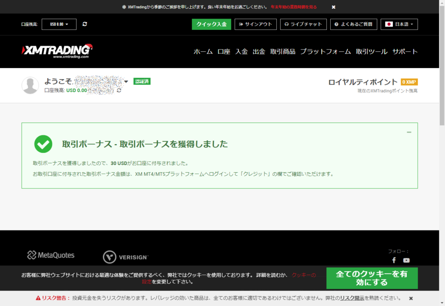The width and height of the screenshot is (445, 306).
Task: Click the 現在のXMTradingポイント残高 text
Action: click(x=387, y=91)
